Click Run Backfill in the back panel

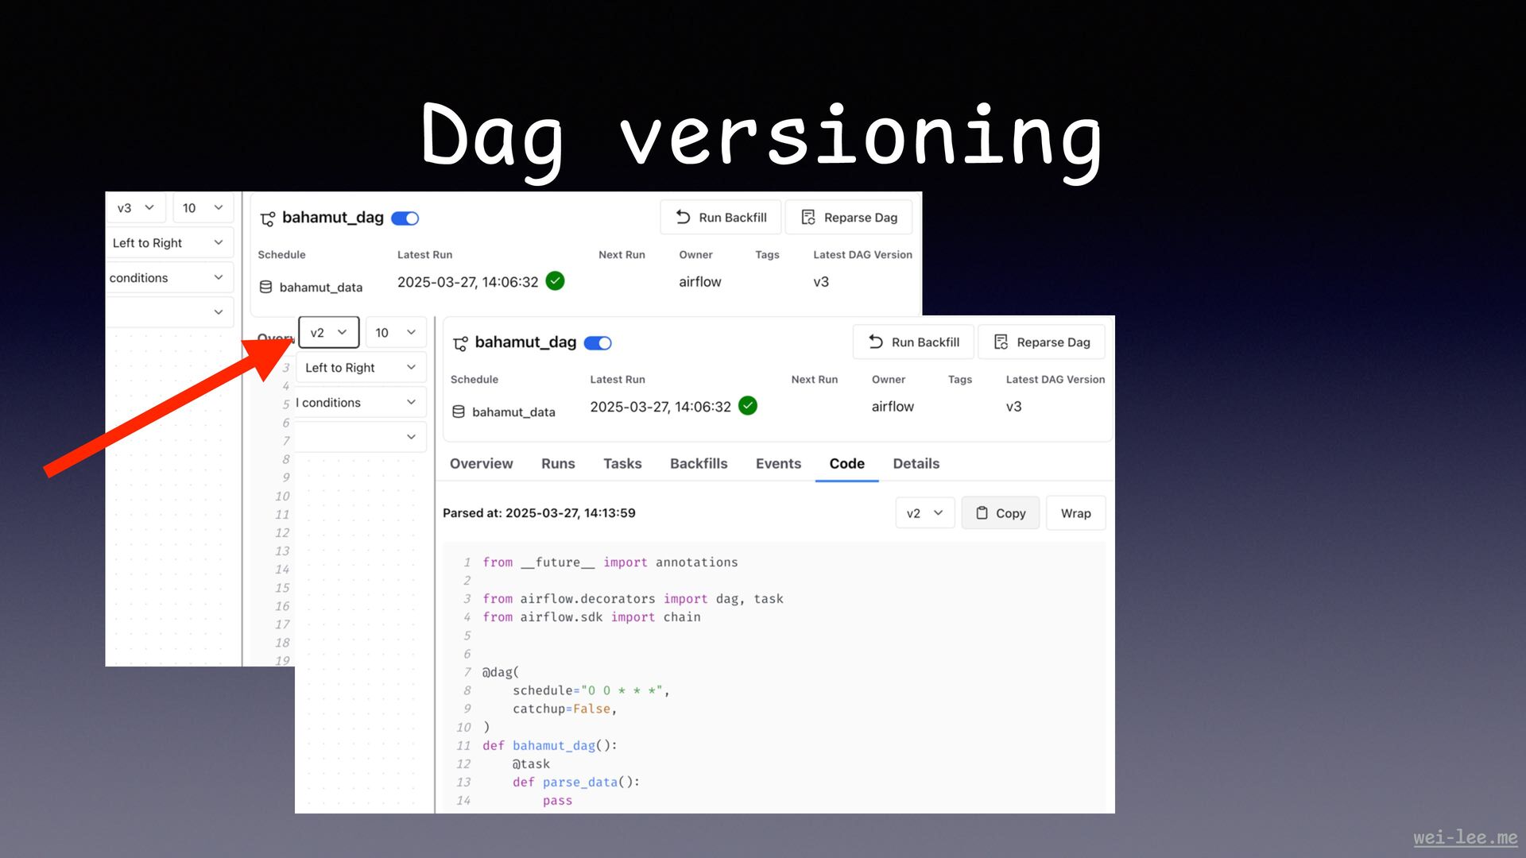pos(721,218)
